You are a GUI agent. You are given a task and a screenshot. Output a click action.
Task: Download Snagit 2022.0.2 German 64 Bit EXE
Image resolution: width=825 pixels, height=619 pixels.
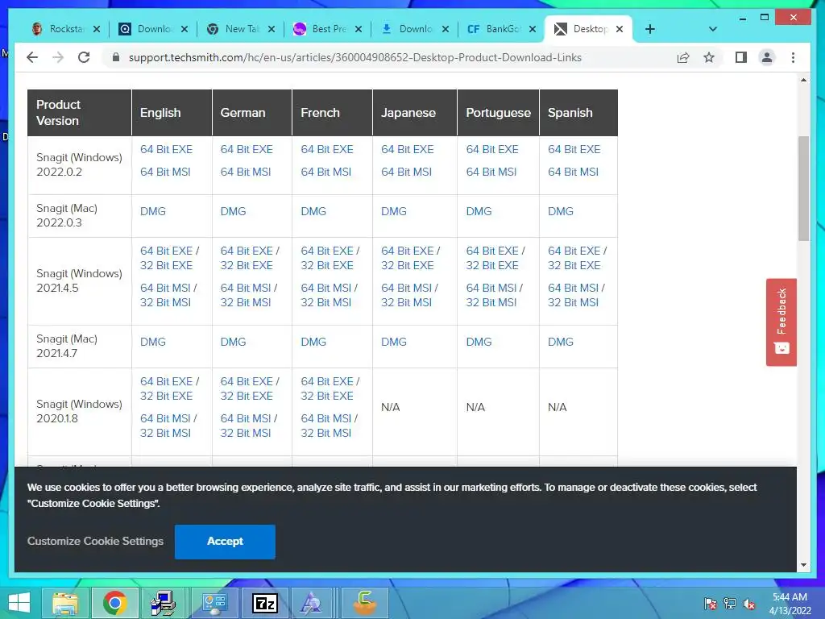(247, 149)
